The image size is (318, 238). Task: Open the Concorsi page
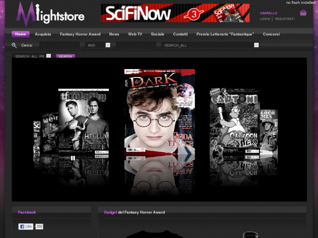coord(271,34)
